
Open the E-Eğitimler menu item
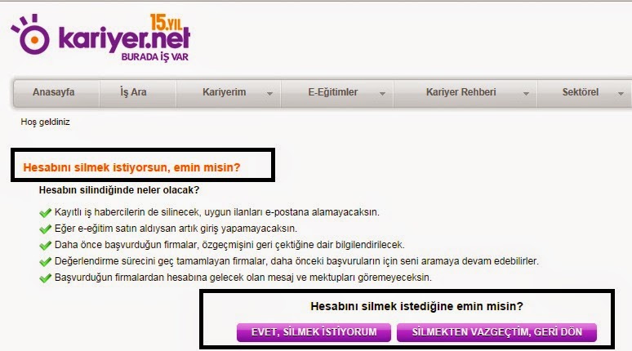click(333, 92)
